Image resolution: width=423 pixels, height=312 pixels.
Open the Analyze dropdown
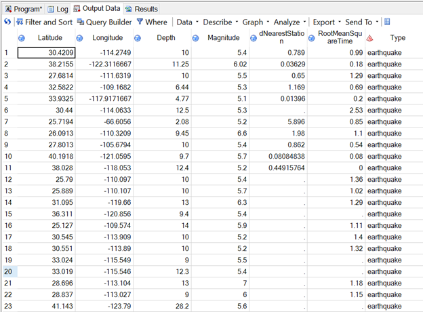(x=290, y=22)
